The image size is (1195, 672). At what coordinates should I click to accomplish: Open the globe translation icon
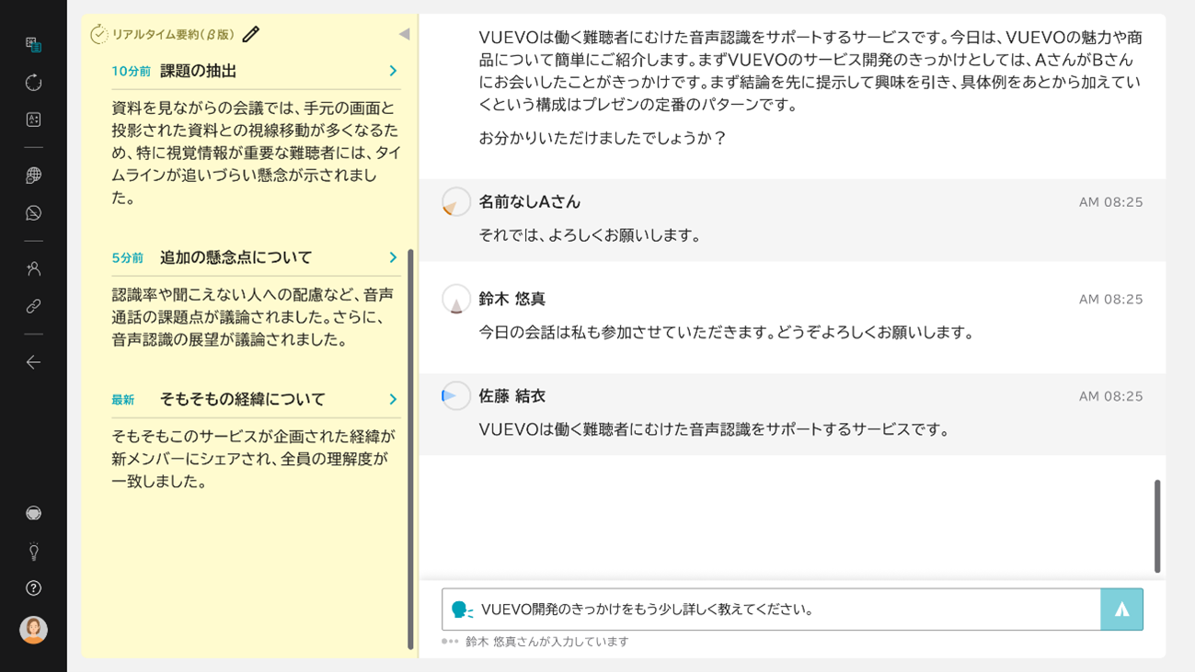33,175
